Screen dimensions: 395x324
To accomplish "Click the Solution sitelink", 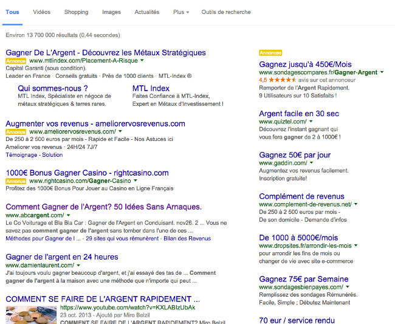I will click(52, 155).
